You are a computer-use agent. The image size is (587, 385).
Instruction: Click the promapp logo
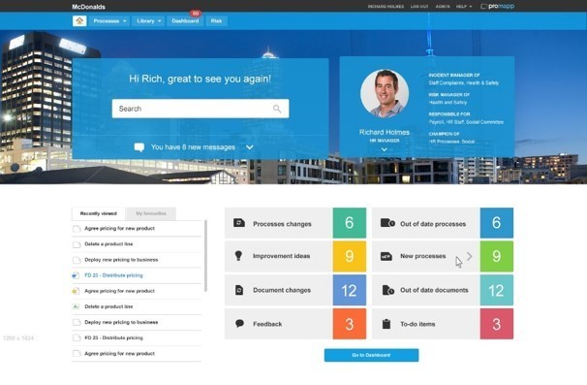[x=498, y=6]
